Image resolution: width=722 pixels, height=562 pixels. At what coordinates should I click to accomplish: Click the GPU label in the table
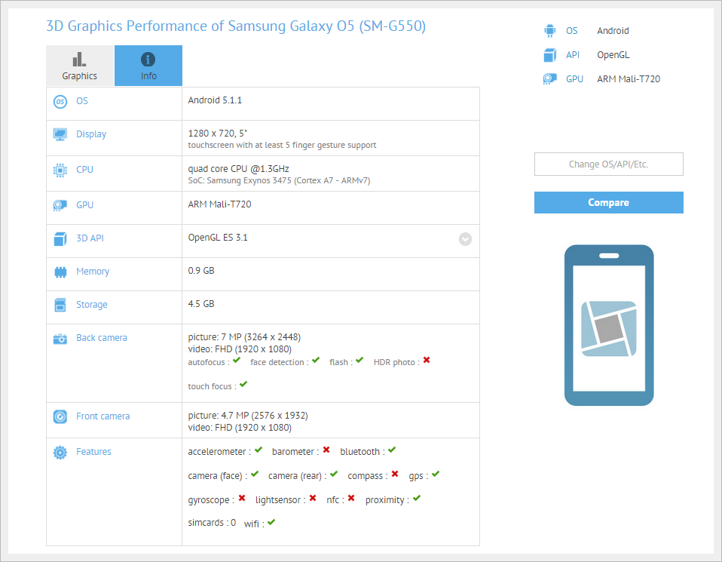coord(84,205)
